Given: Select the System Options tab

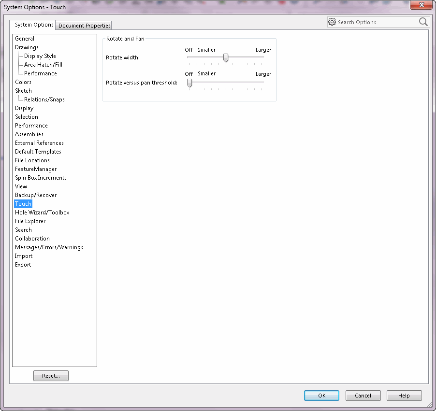Looking at the screenshot, I should [34, 25].
